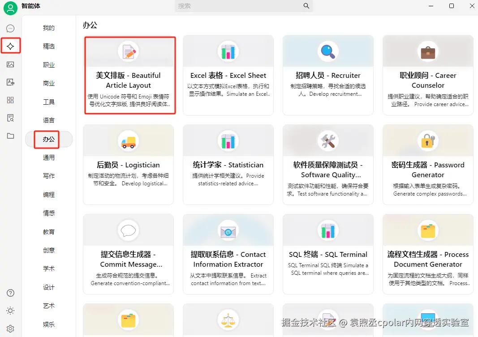Select the 编程 category
This screenshot has width=478, height=337.
tap(49, 195)
